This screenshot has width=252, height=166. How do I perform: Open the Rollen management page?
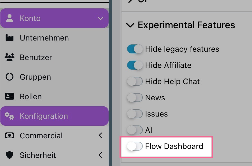(31, 96)
